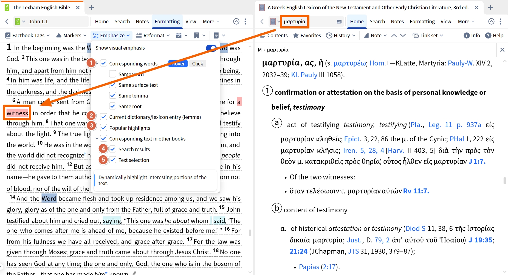Open Help from the lexicon toolbar
This screenshot has height=275, width=508.
click(x=494, y=35)
